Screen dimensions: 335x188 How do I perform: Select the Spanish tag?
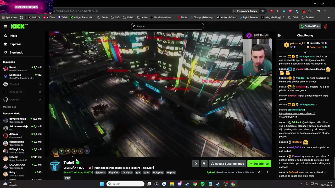click(100, 173)
